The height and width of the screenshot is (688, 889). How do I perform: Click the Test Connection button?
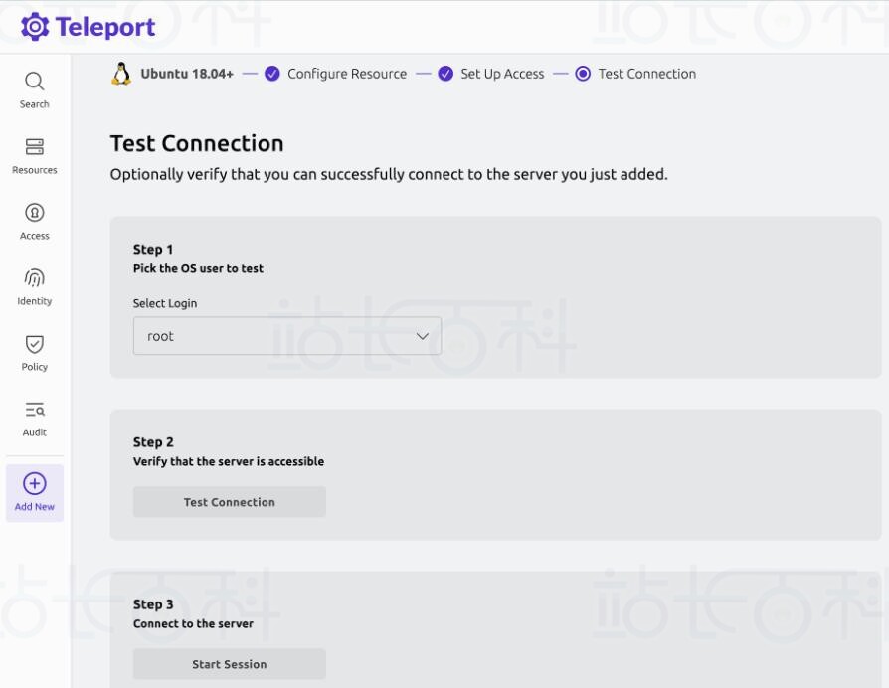230,501
